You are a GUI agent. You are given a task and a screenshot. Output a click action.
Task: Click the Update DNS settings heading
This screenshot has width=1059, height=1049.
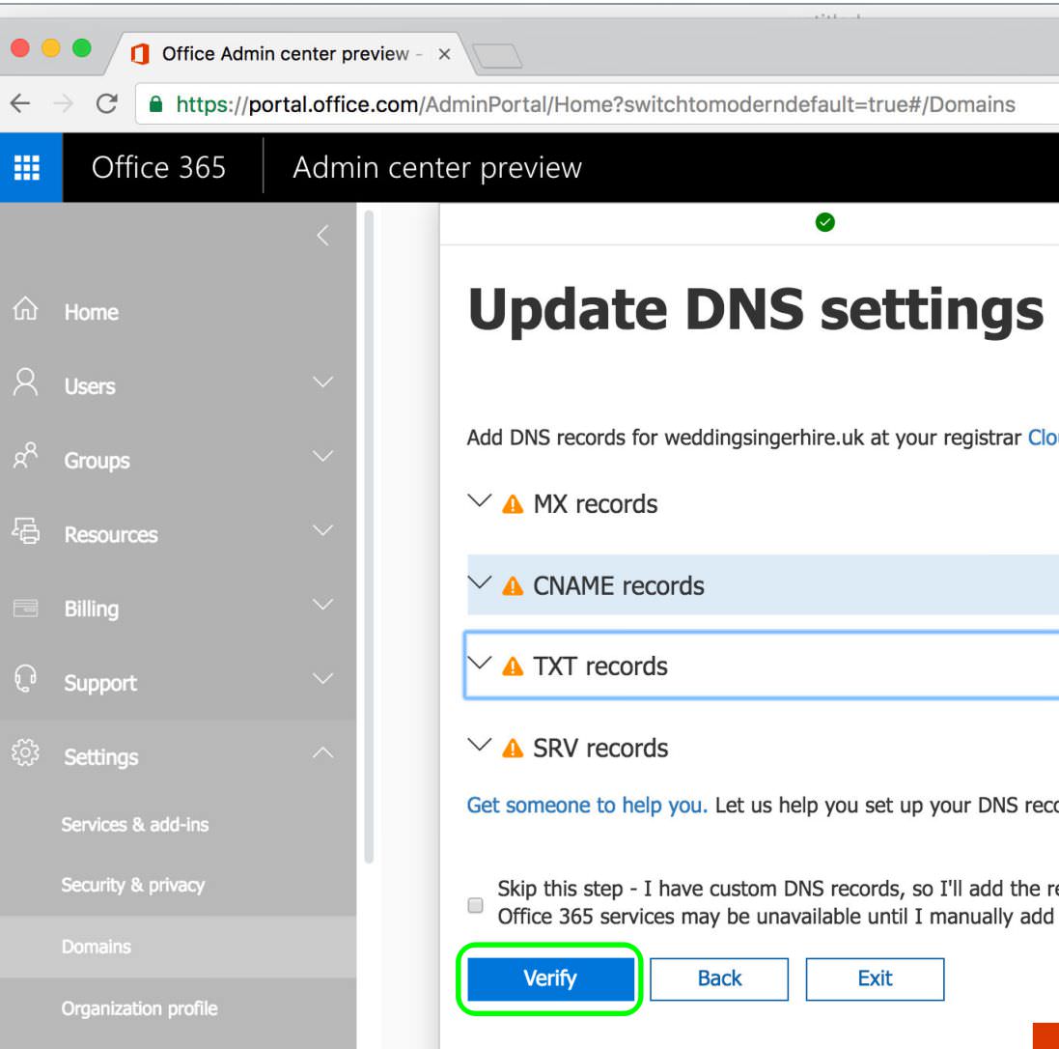point(756,311)
